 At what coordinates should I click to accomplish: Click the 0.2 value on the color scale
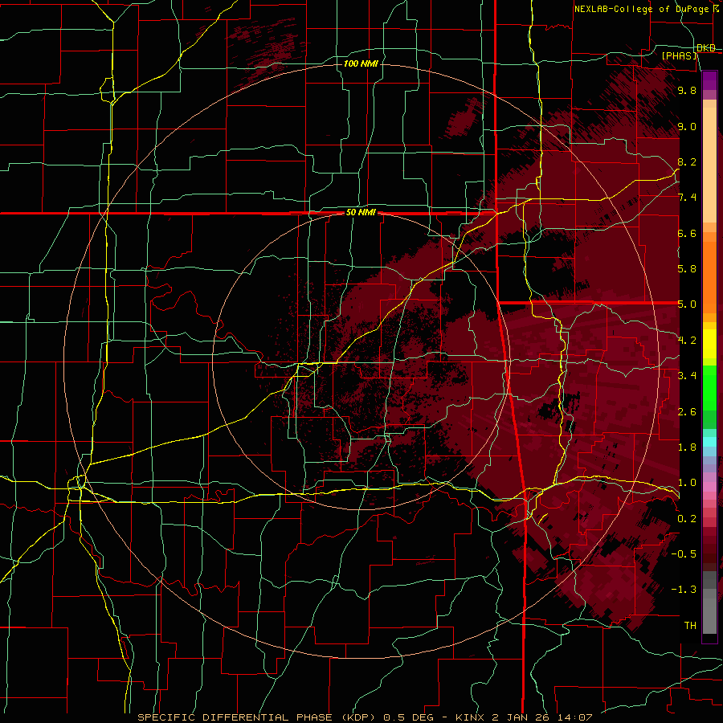pyautogui.click(x=687, y=519)
